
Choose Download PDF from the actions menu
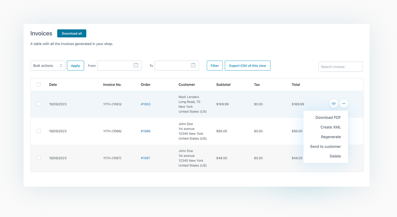click(x=328, y=117)
